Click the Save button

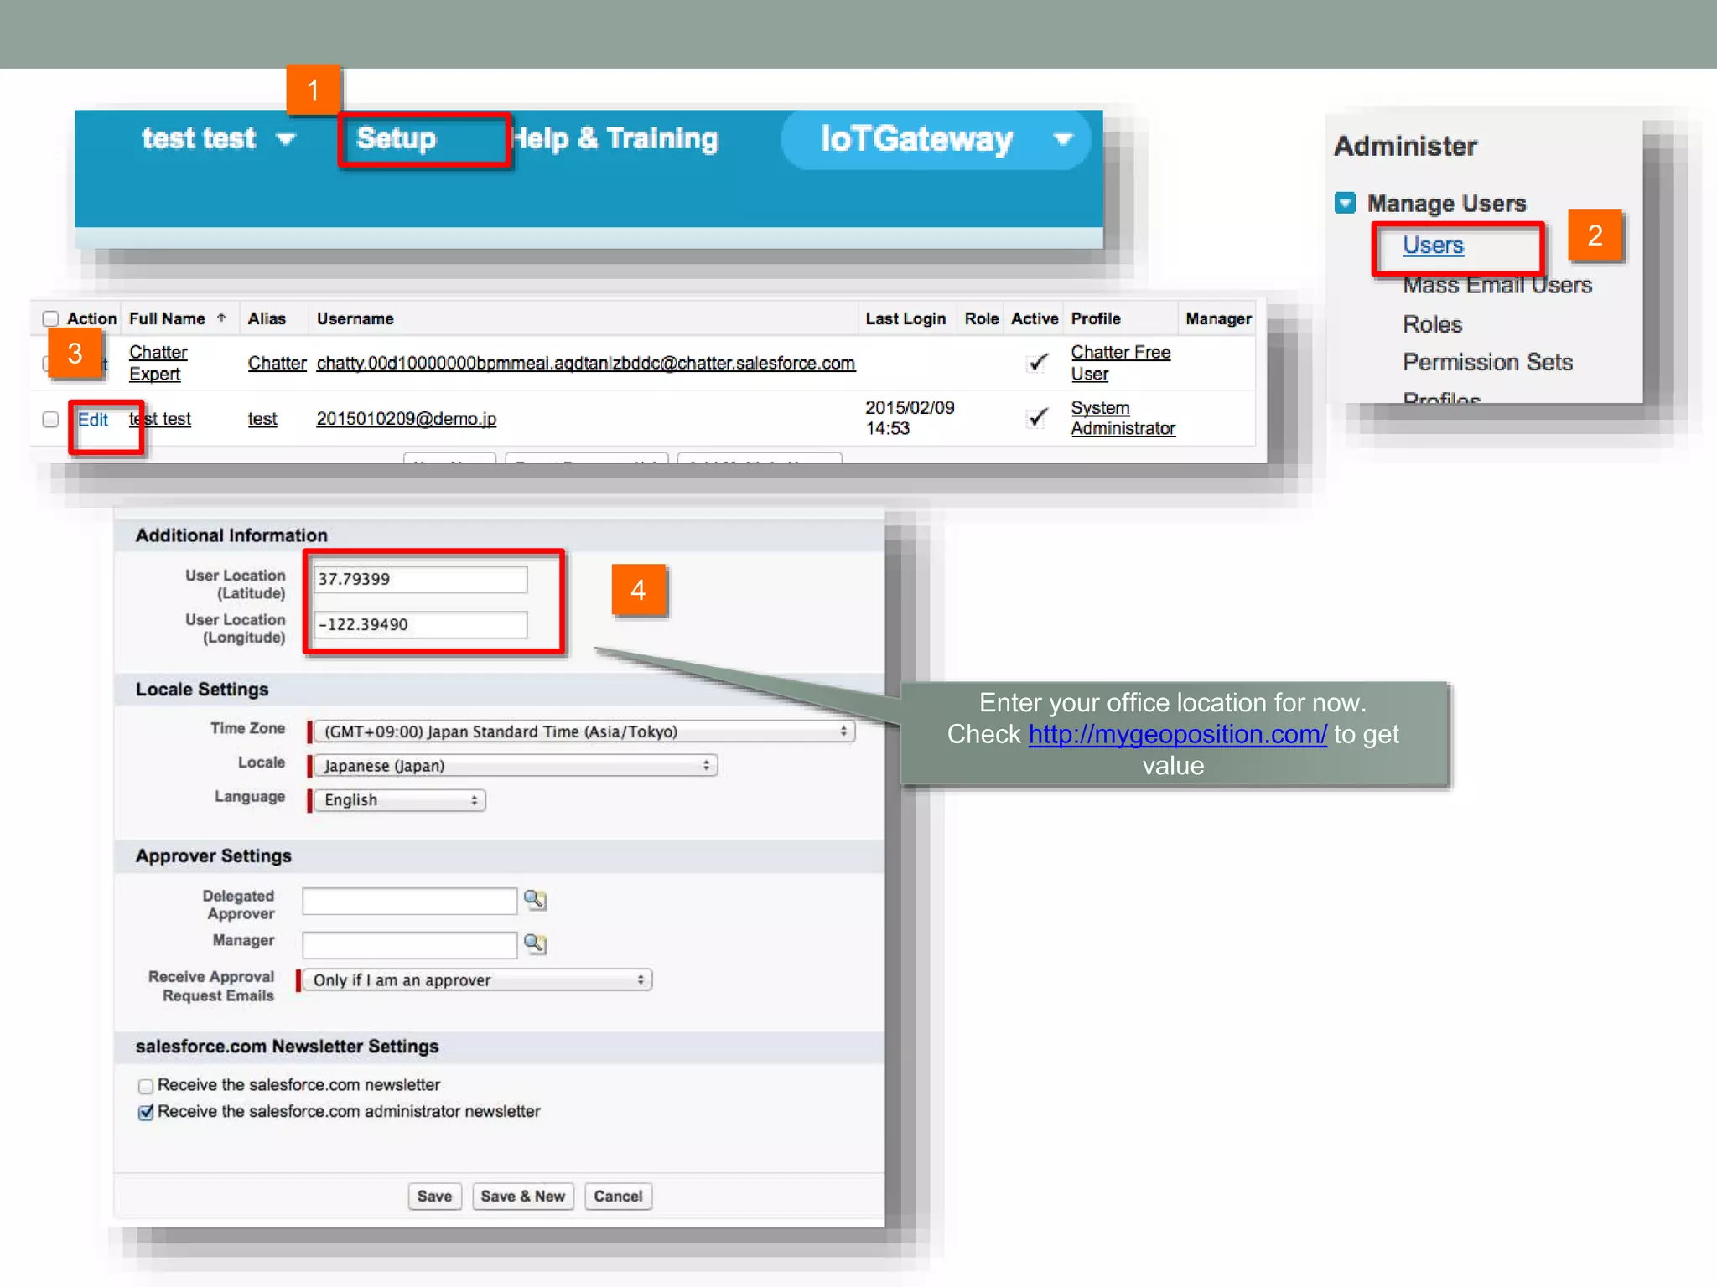[x=434, y=1197]
